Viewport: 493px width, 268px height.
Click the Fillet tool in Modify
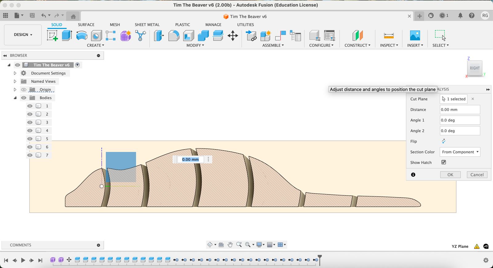[x=174, y=36]
